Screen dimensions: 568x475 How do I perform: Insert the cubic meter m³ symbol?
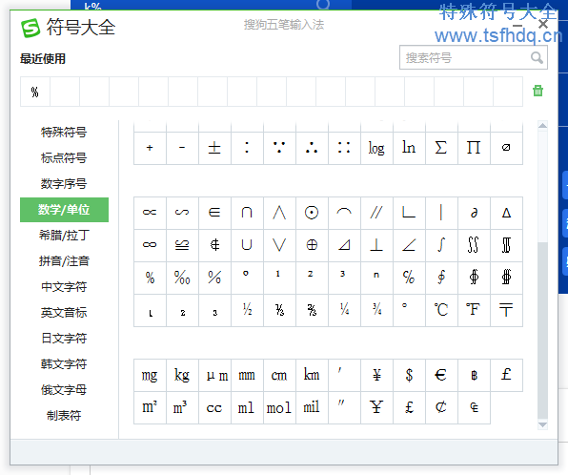(182, 407)
